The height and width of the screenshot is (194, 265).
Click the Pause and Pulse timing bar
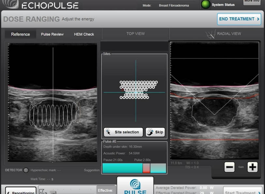click(134, 168)
